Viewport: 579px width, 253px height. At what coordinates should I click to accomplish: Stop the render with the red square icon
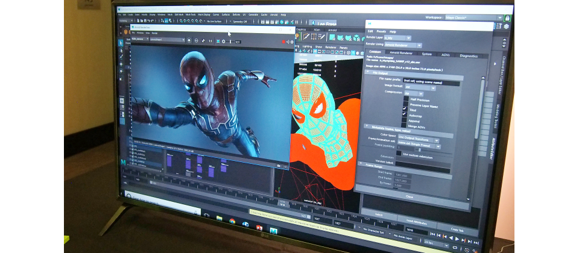pos(284,42)
